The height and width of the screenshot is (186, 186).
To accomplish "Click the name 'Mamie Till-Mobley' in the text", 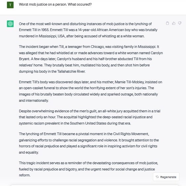I will click(x=129, y=82).
